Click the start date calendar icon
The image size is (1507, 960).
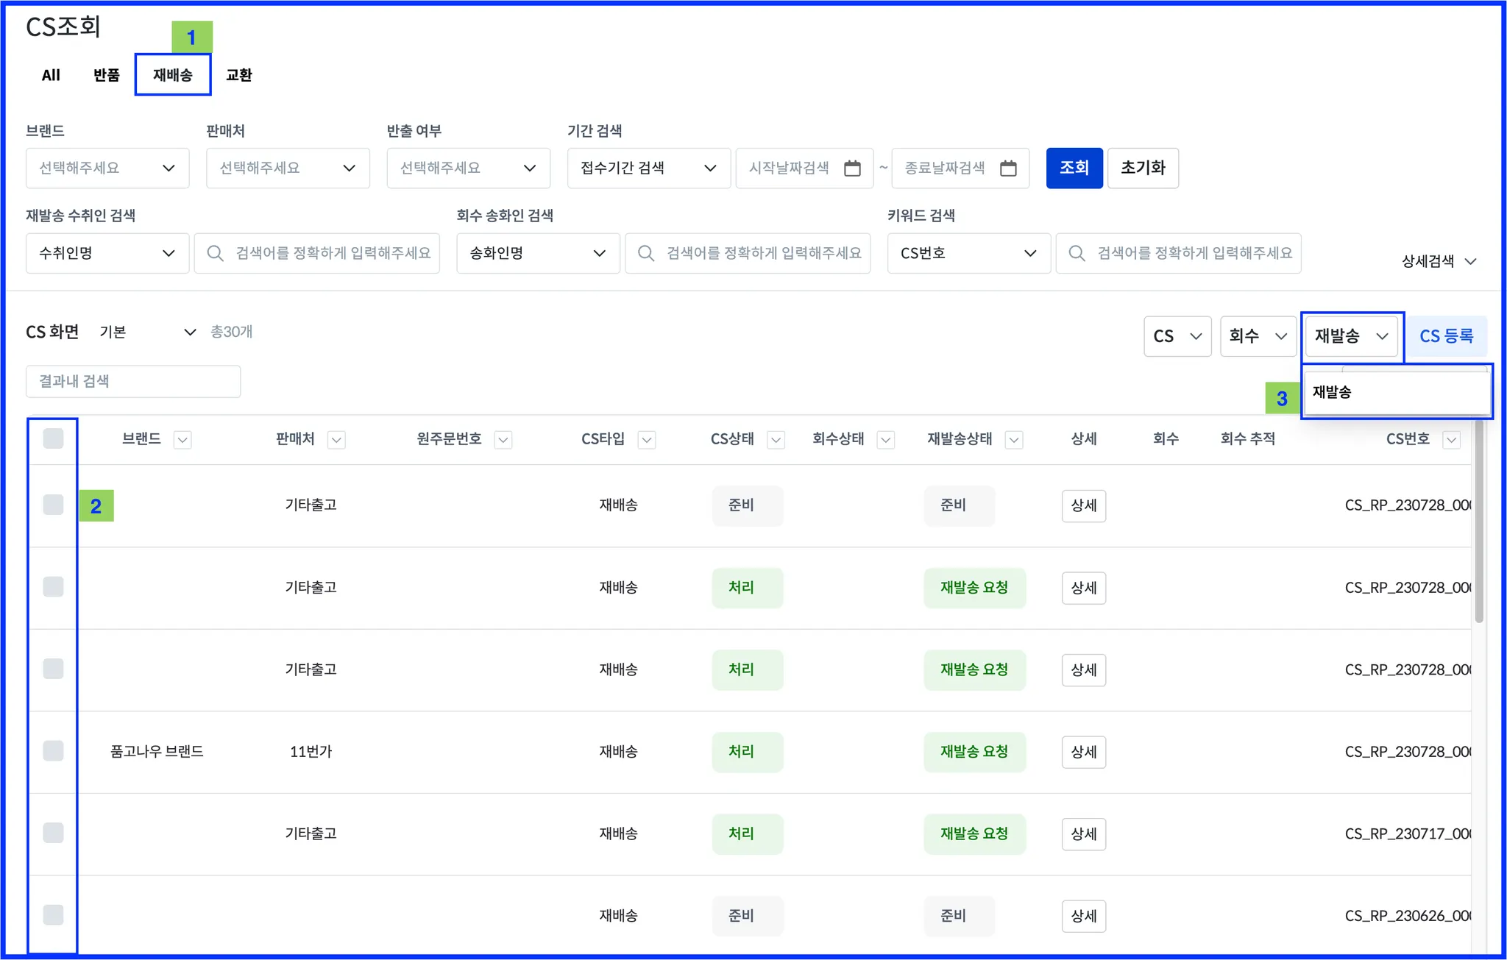click(852, 168)
